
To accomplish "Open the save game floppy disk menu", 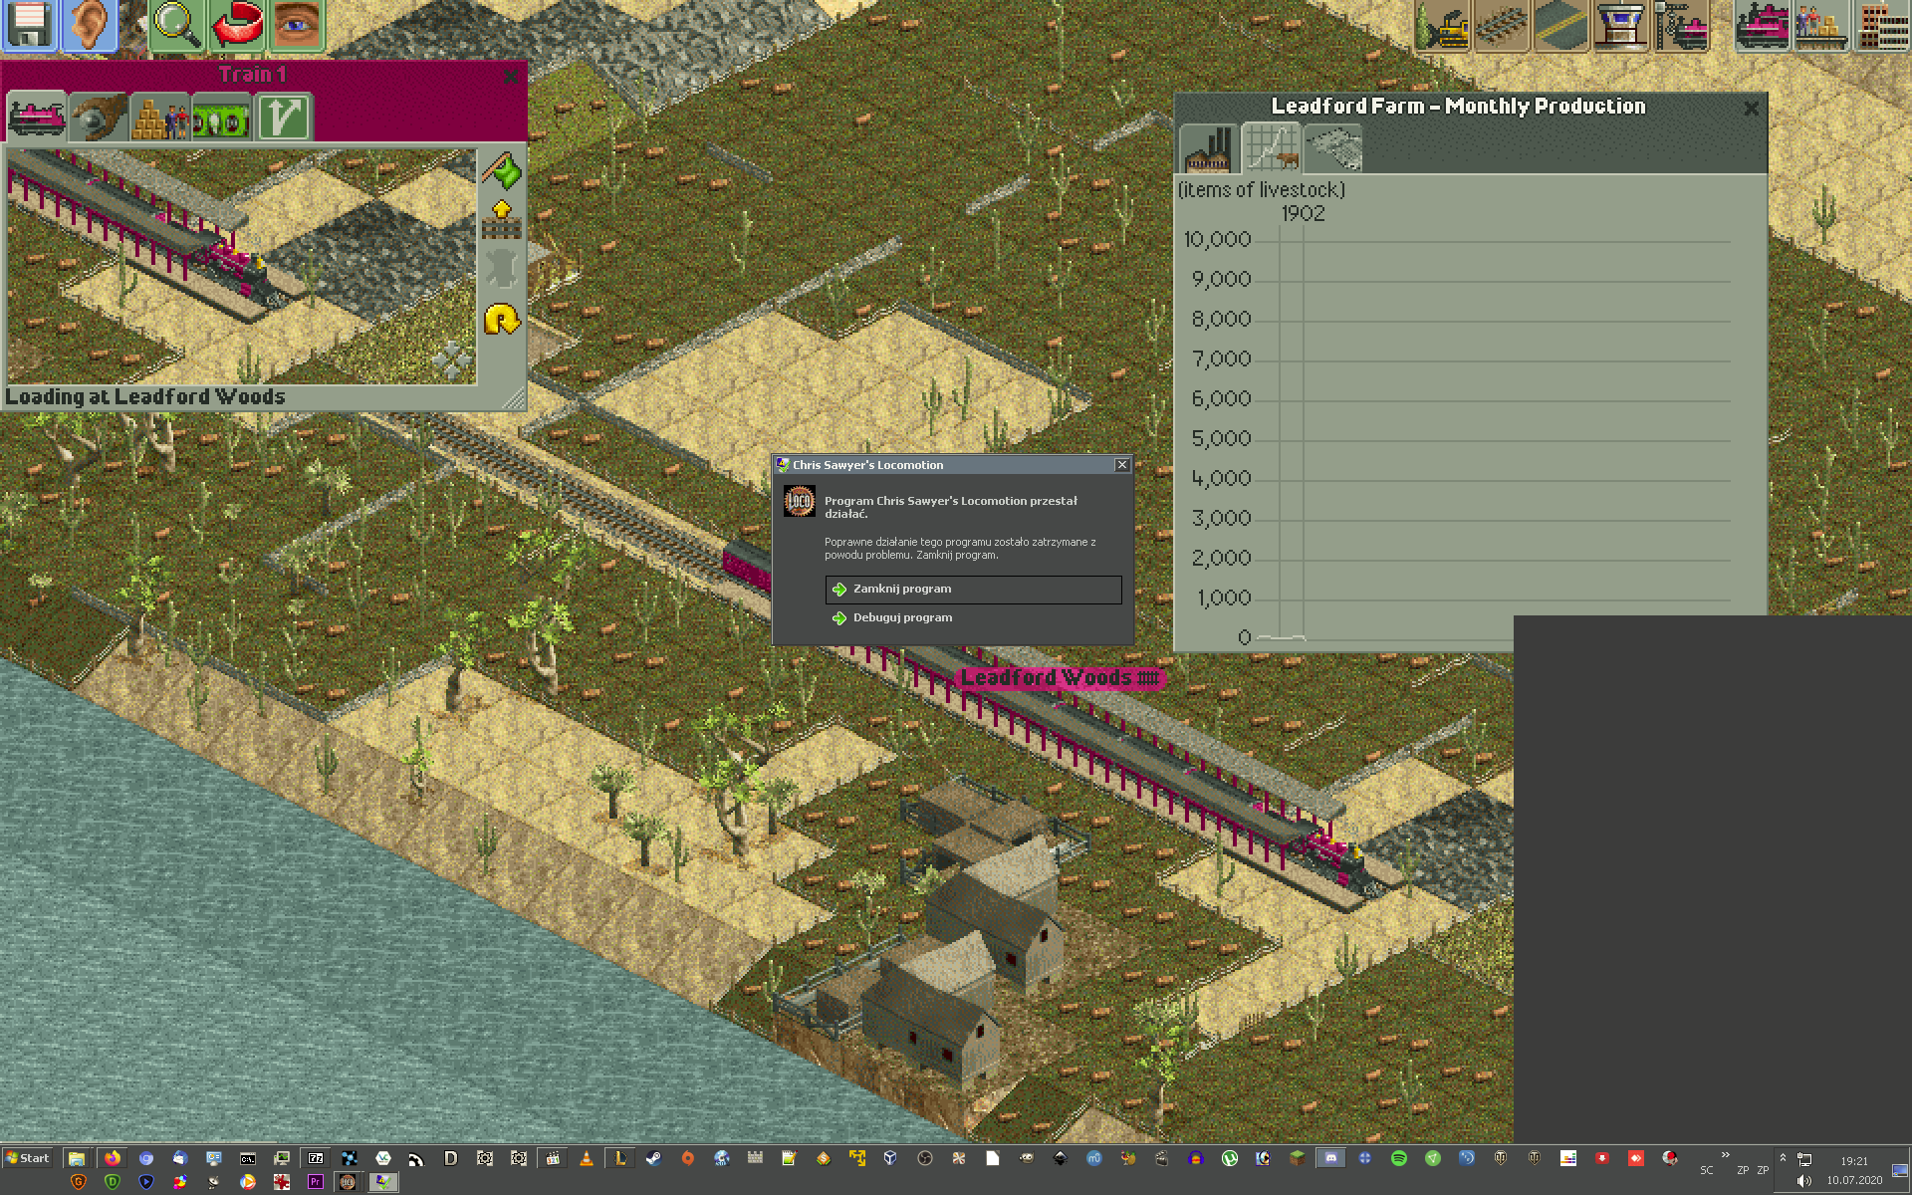I will point(30,26).
